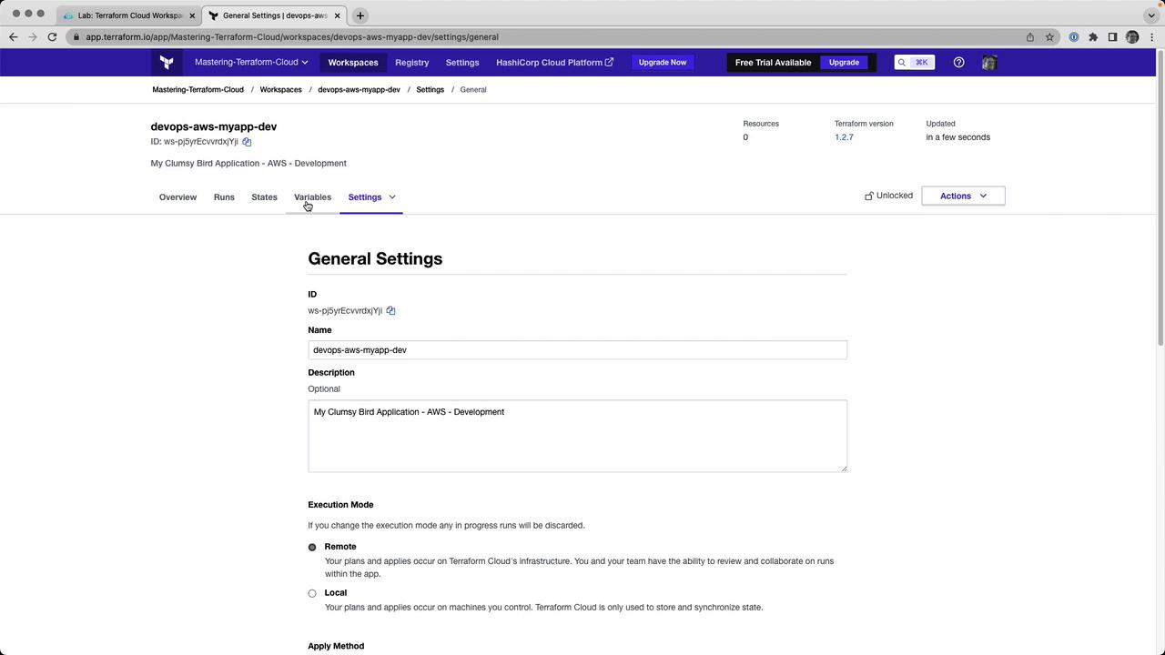Open the search box with ⌘K shortcut

pyautogui.click(x=914, y=63)
